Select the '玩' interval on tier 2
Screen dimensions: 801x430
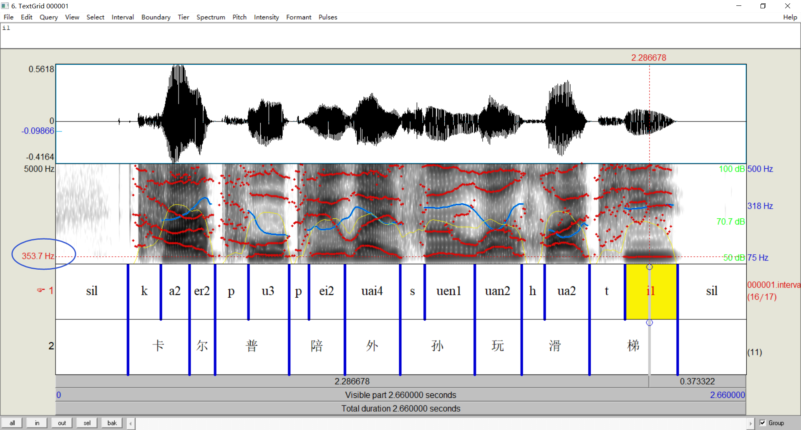coord(498,346)
